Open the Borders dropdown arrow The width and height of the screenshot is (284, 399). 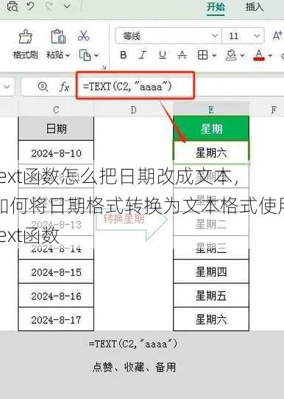click(x=214, y=55)
